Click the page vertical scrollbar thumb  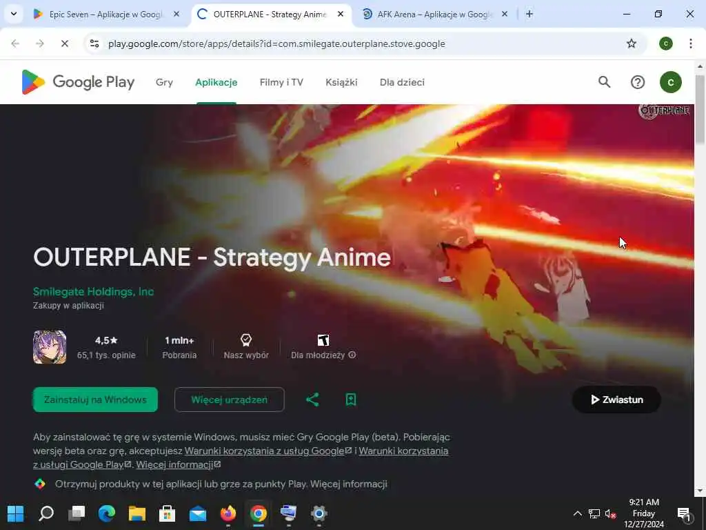(700, 109)
